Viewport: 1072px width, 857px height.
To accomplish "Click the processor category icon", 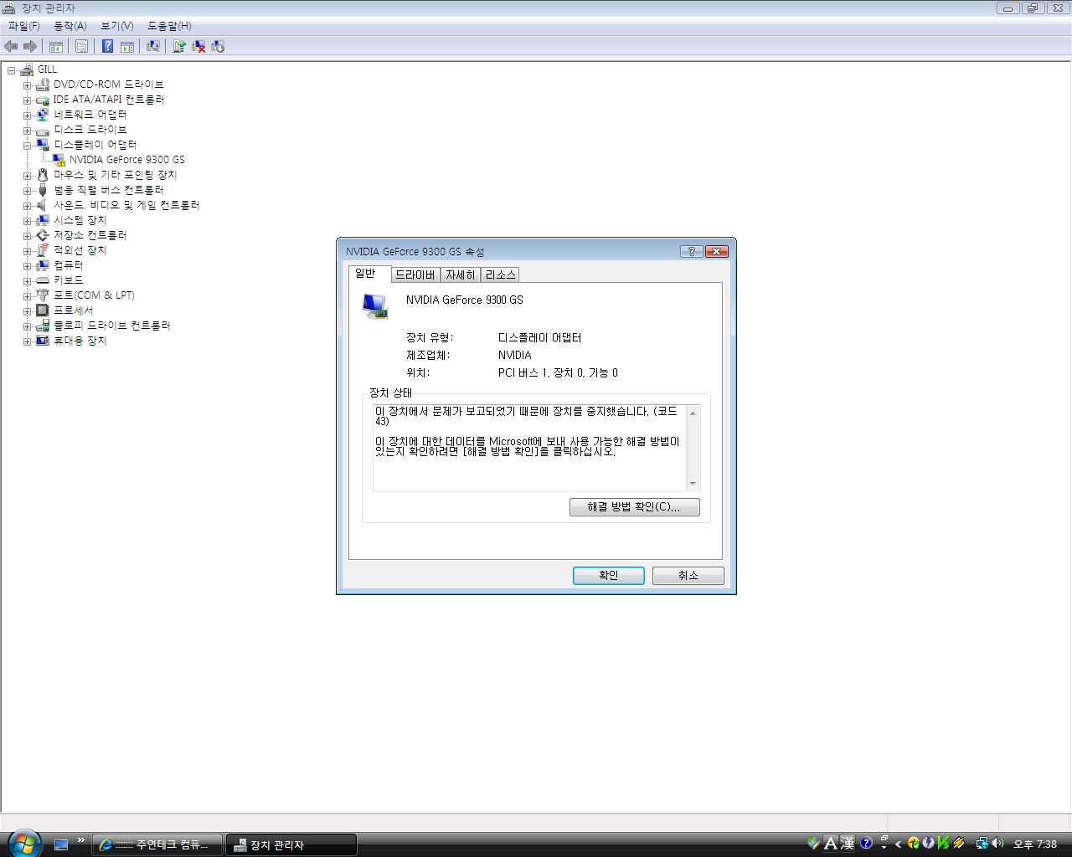I will click(x=43, y=310).
